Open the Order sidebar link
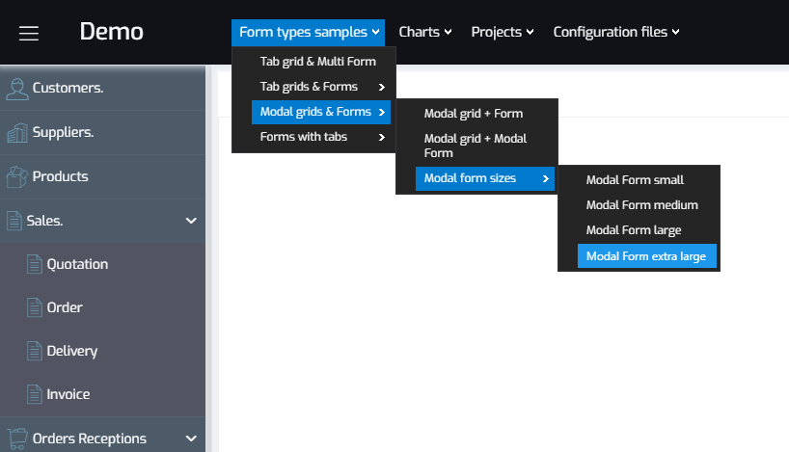789x452 pixels. pyautogui.click(x=65, y=307)
